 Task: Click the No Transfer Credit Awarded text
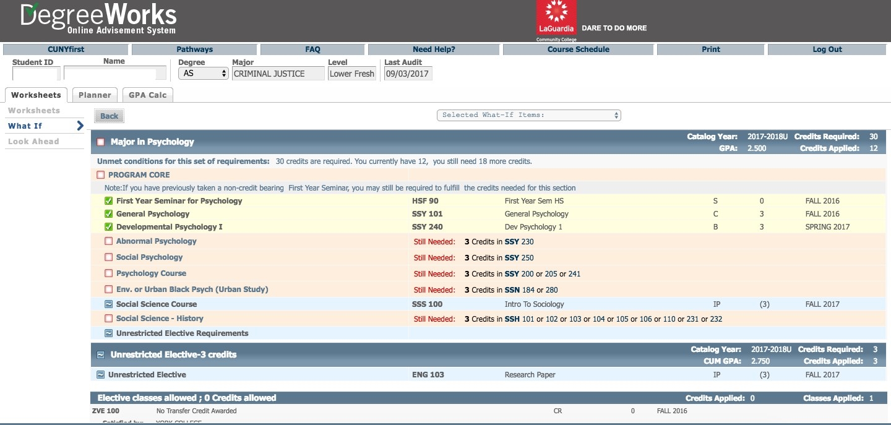point(197,411)
